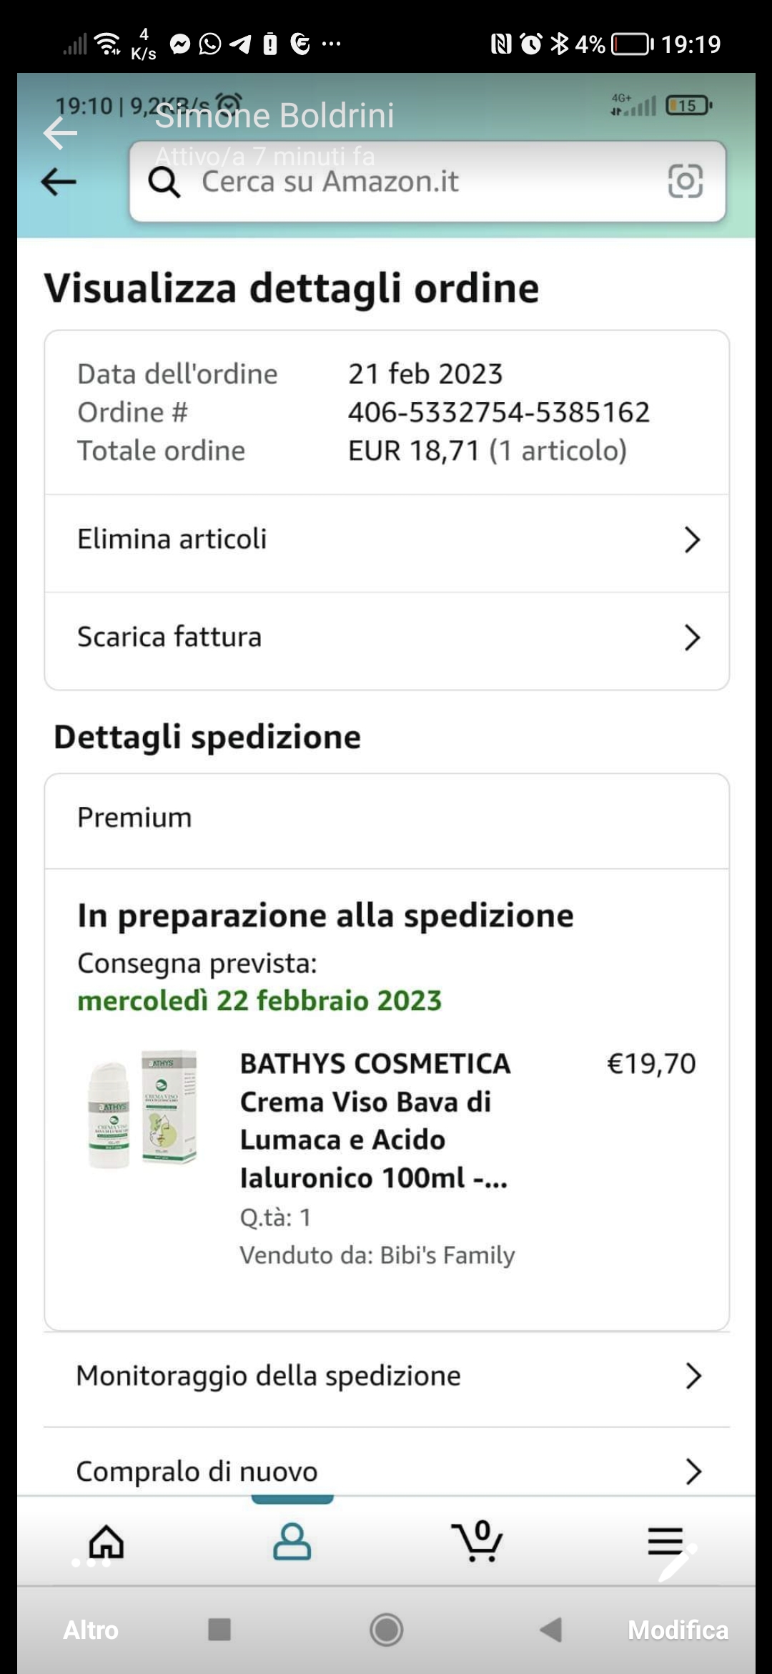Tap the Altro button

tap(91, 1630)
